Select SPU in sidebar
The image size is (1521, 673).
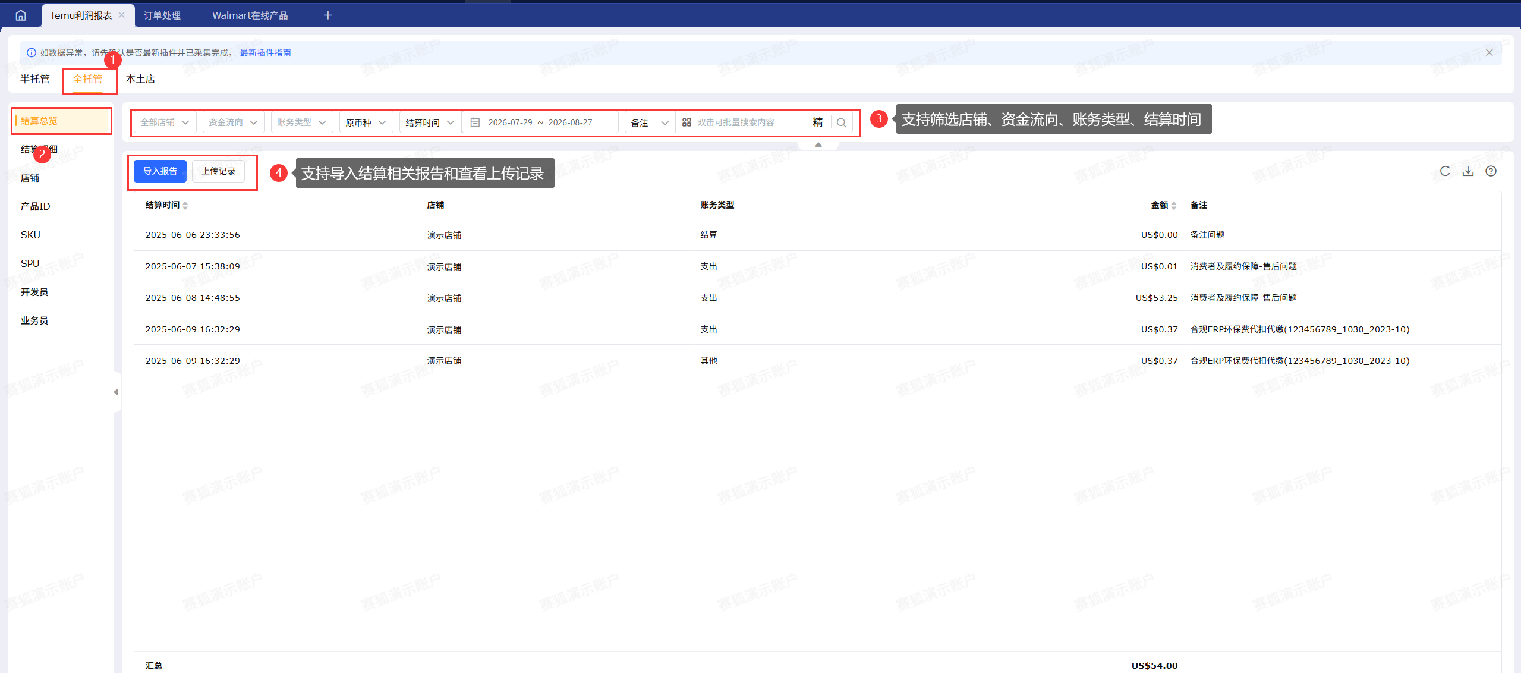click(30, 263)
